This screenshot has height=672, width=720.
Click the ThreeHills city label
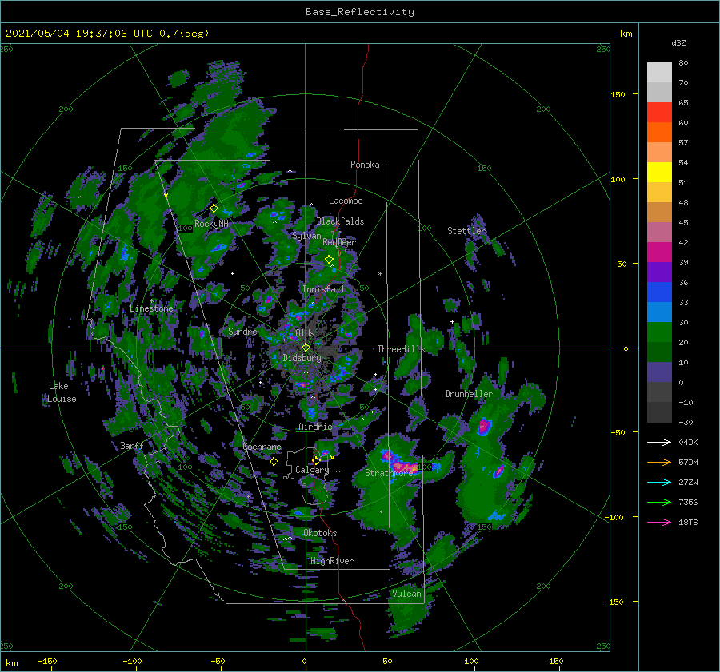(401, 349)
